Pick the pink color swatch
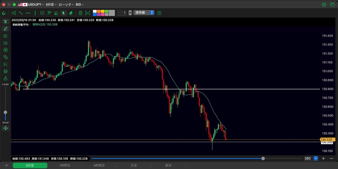 pos(103,14)
